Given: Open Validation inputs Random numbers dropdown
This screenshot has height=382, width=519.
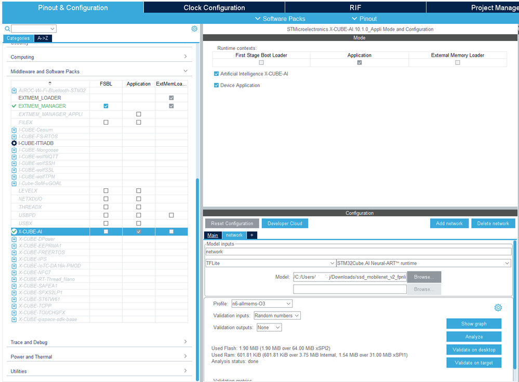Looking at the screenshot, I should (277, 316).
